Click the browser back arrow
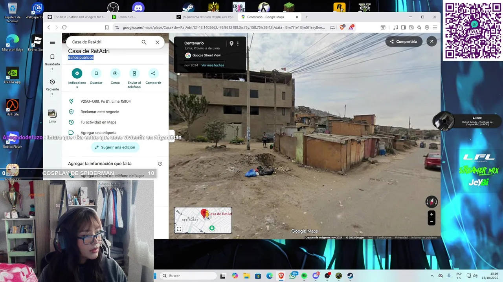This screenshot has width=503, height=282. pyautogui.click(x=49, y=27)
